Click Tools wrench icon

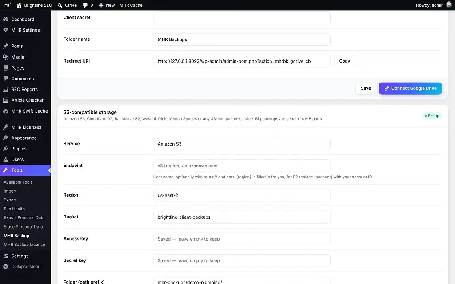pos(5,170)
